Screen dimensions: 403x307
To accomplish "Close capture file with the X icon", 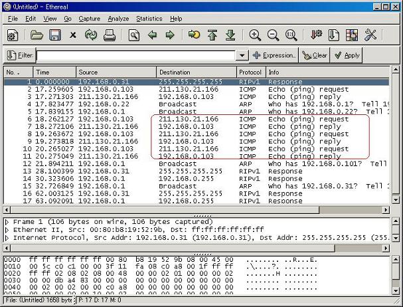I will [73, 35].
